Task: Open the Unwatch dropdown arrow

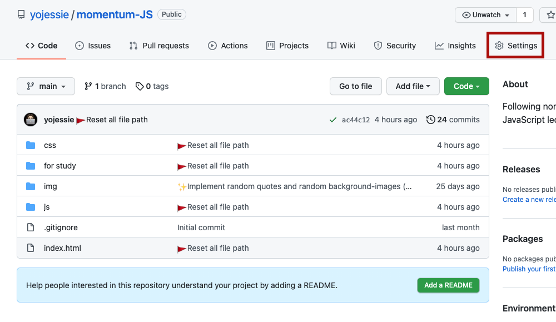Action: point(507,15)
